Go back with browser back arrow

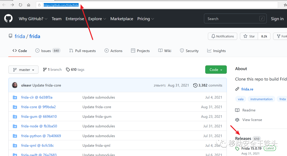(4, 5)
